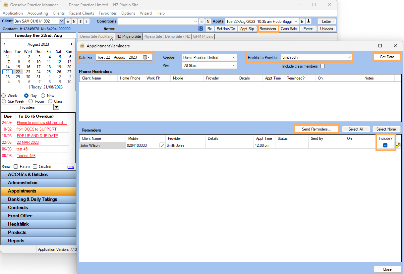
Task: Select 25 August in the mini calendar
Action: tap(49, 72)
